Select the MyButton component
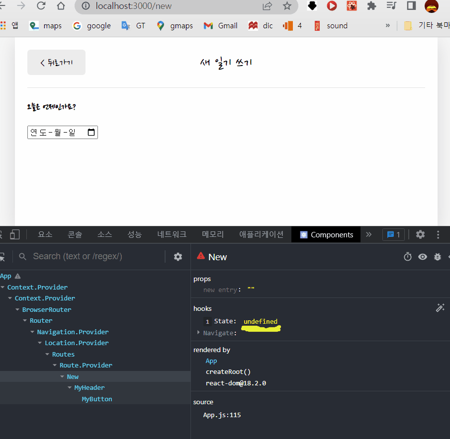Viewport: 450px width, 439px height. pyautogui.click(x=97, y=399)
